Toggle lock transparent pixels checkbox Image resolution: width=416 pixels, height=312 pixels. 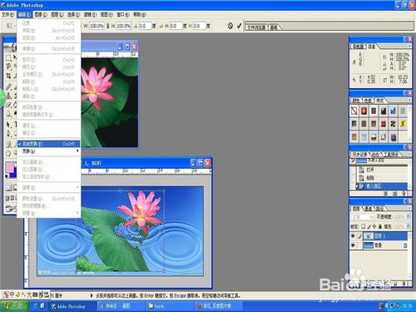364,226
